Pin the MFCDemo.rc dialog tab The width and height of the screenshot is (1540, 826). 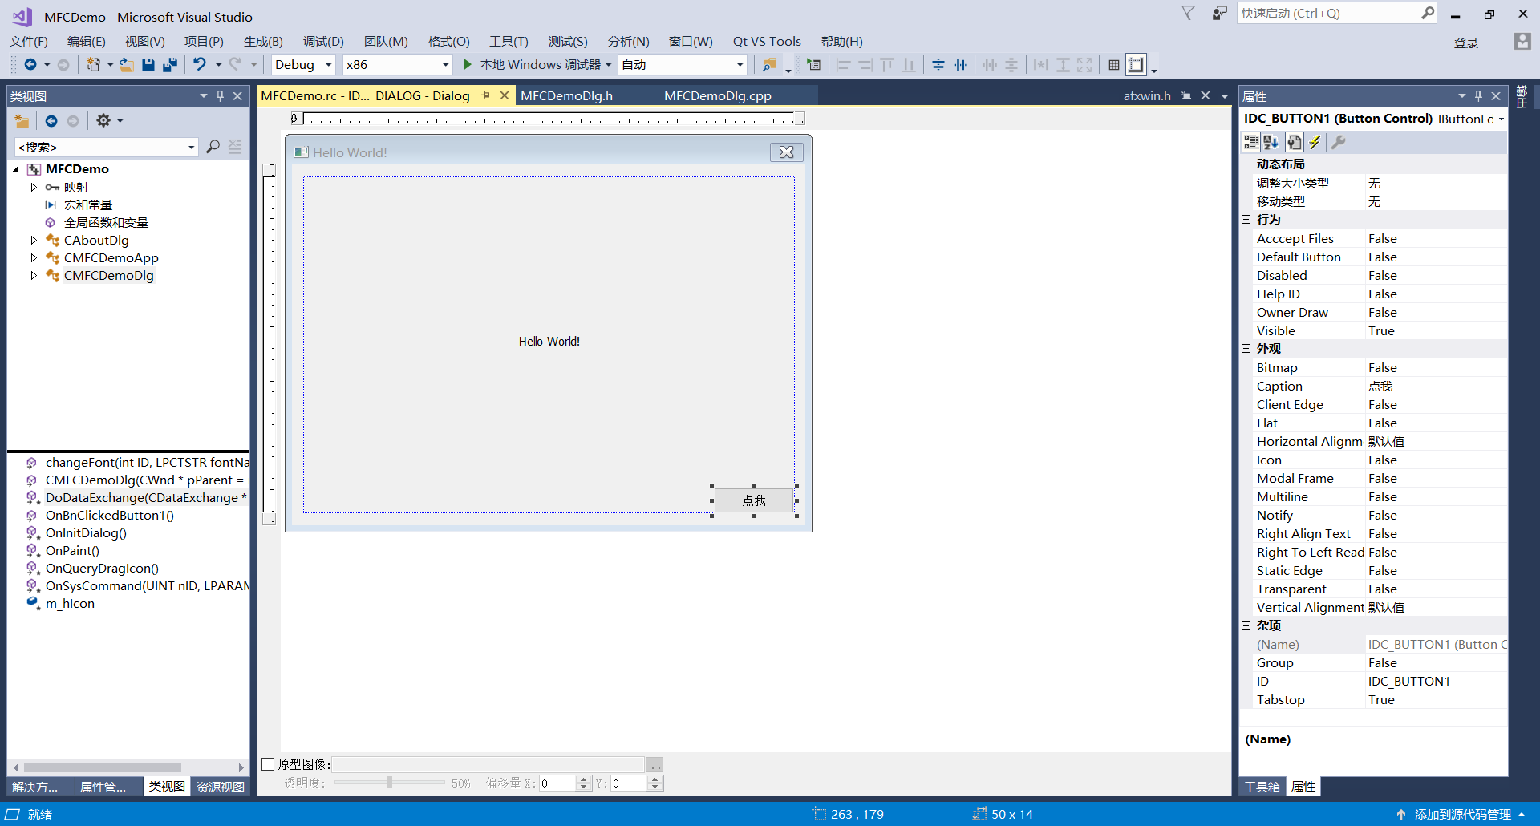pyautogui.click(x=485, y=95)
